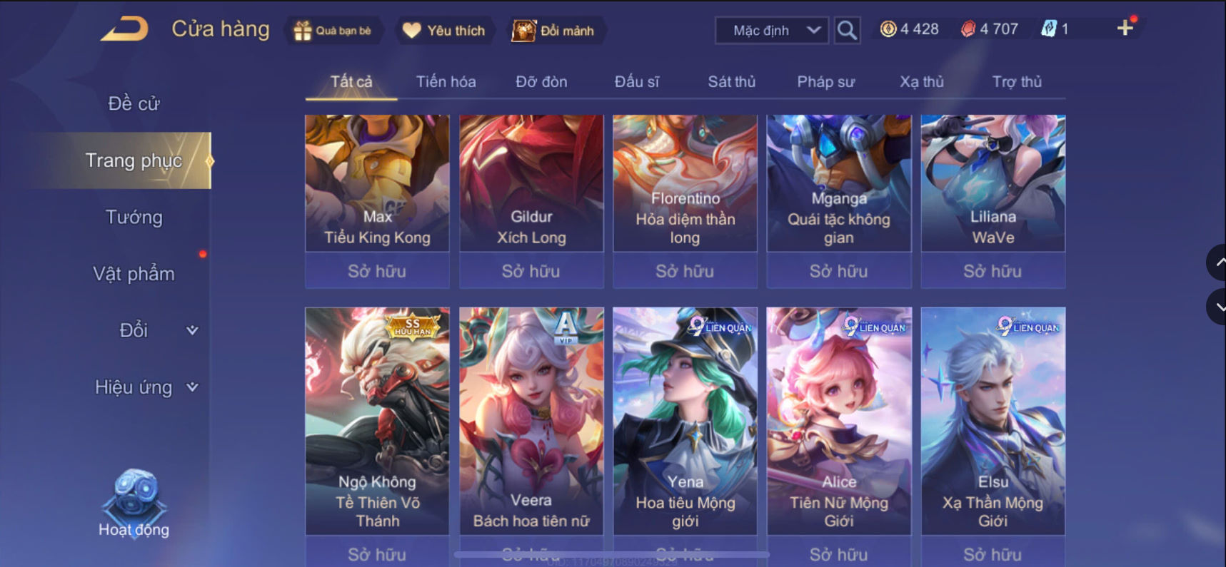Switch to the Tiến hóa tab

click(446, 81)
